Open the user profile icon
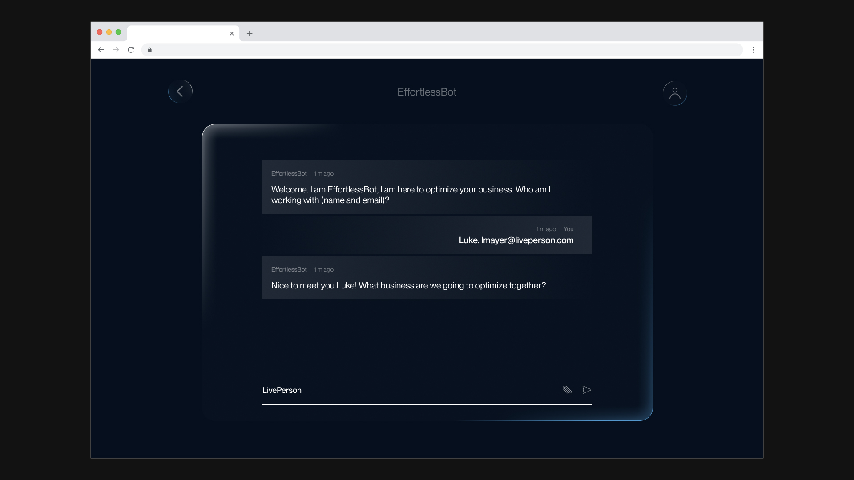Screen dimensions: 854x480 [675, 93]
